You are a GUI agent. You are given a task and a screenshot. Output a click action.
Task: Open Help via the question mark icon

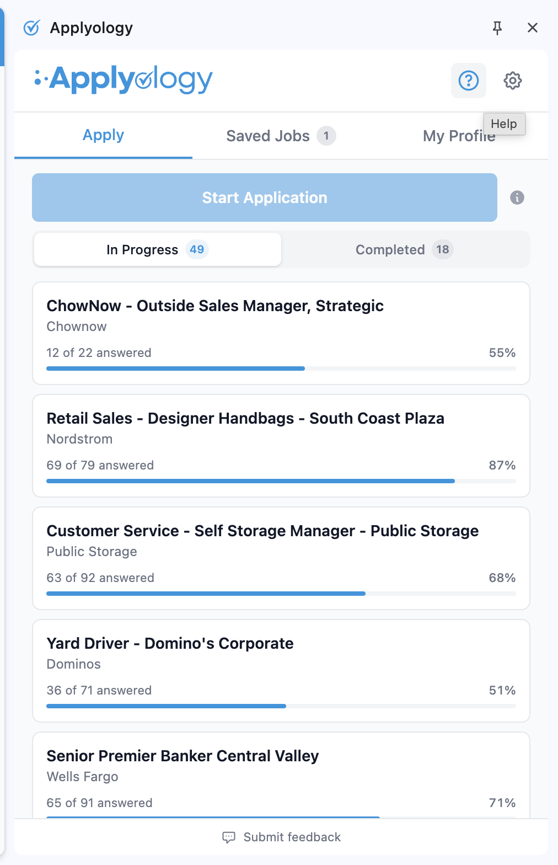[469, 81]
